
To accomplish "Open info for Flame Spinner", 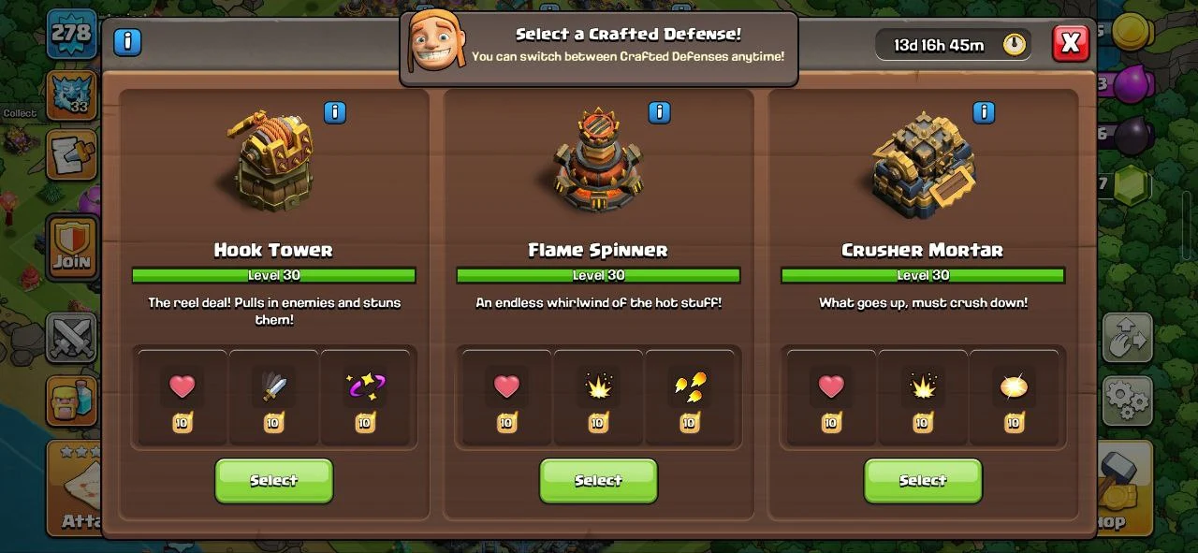I will [x=660, y=113].
